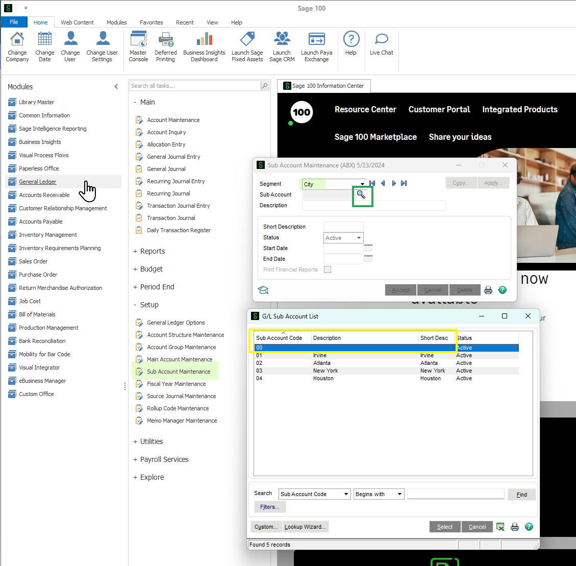Open the Status dropdown

click(x=359, y=238)
